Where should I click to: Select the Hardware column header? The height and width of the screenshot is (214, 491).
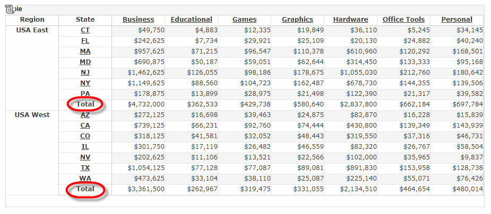[350, 20]
